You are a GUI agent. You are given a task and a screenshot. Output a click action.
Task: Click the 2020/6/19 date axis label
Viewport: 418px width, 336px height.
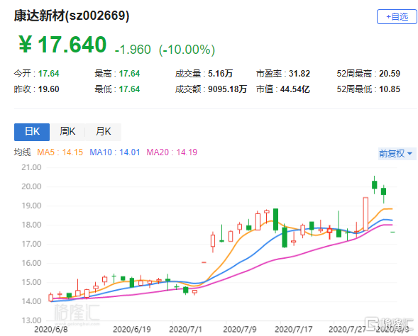tap(132, 330)
